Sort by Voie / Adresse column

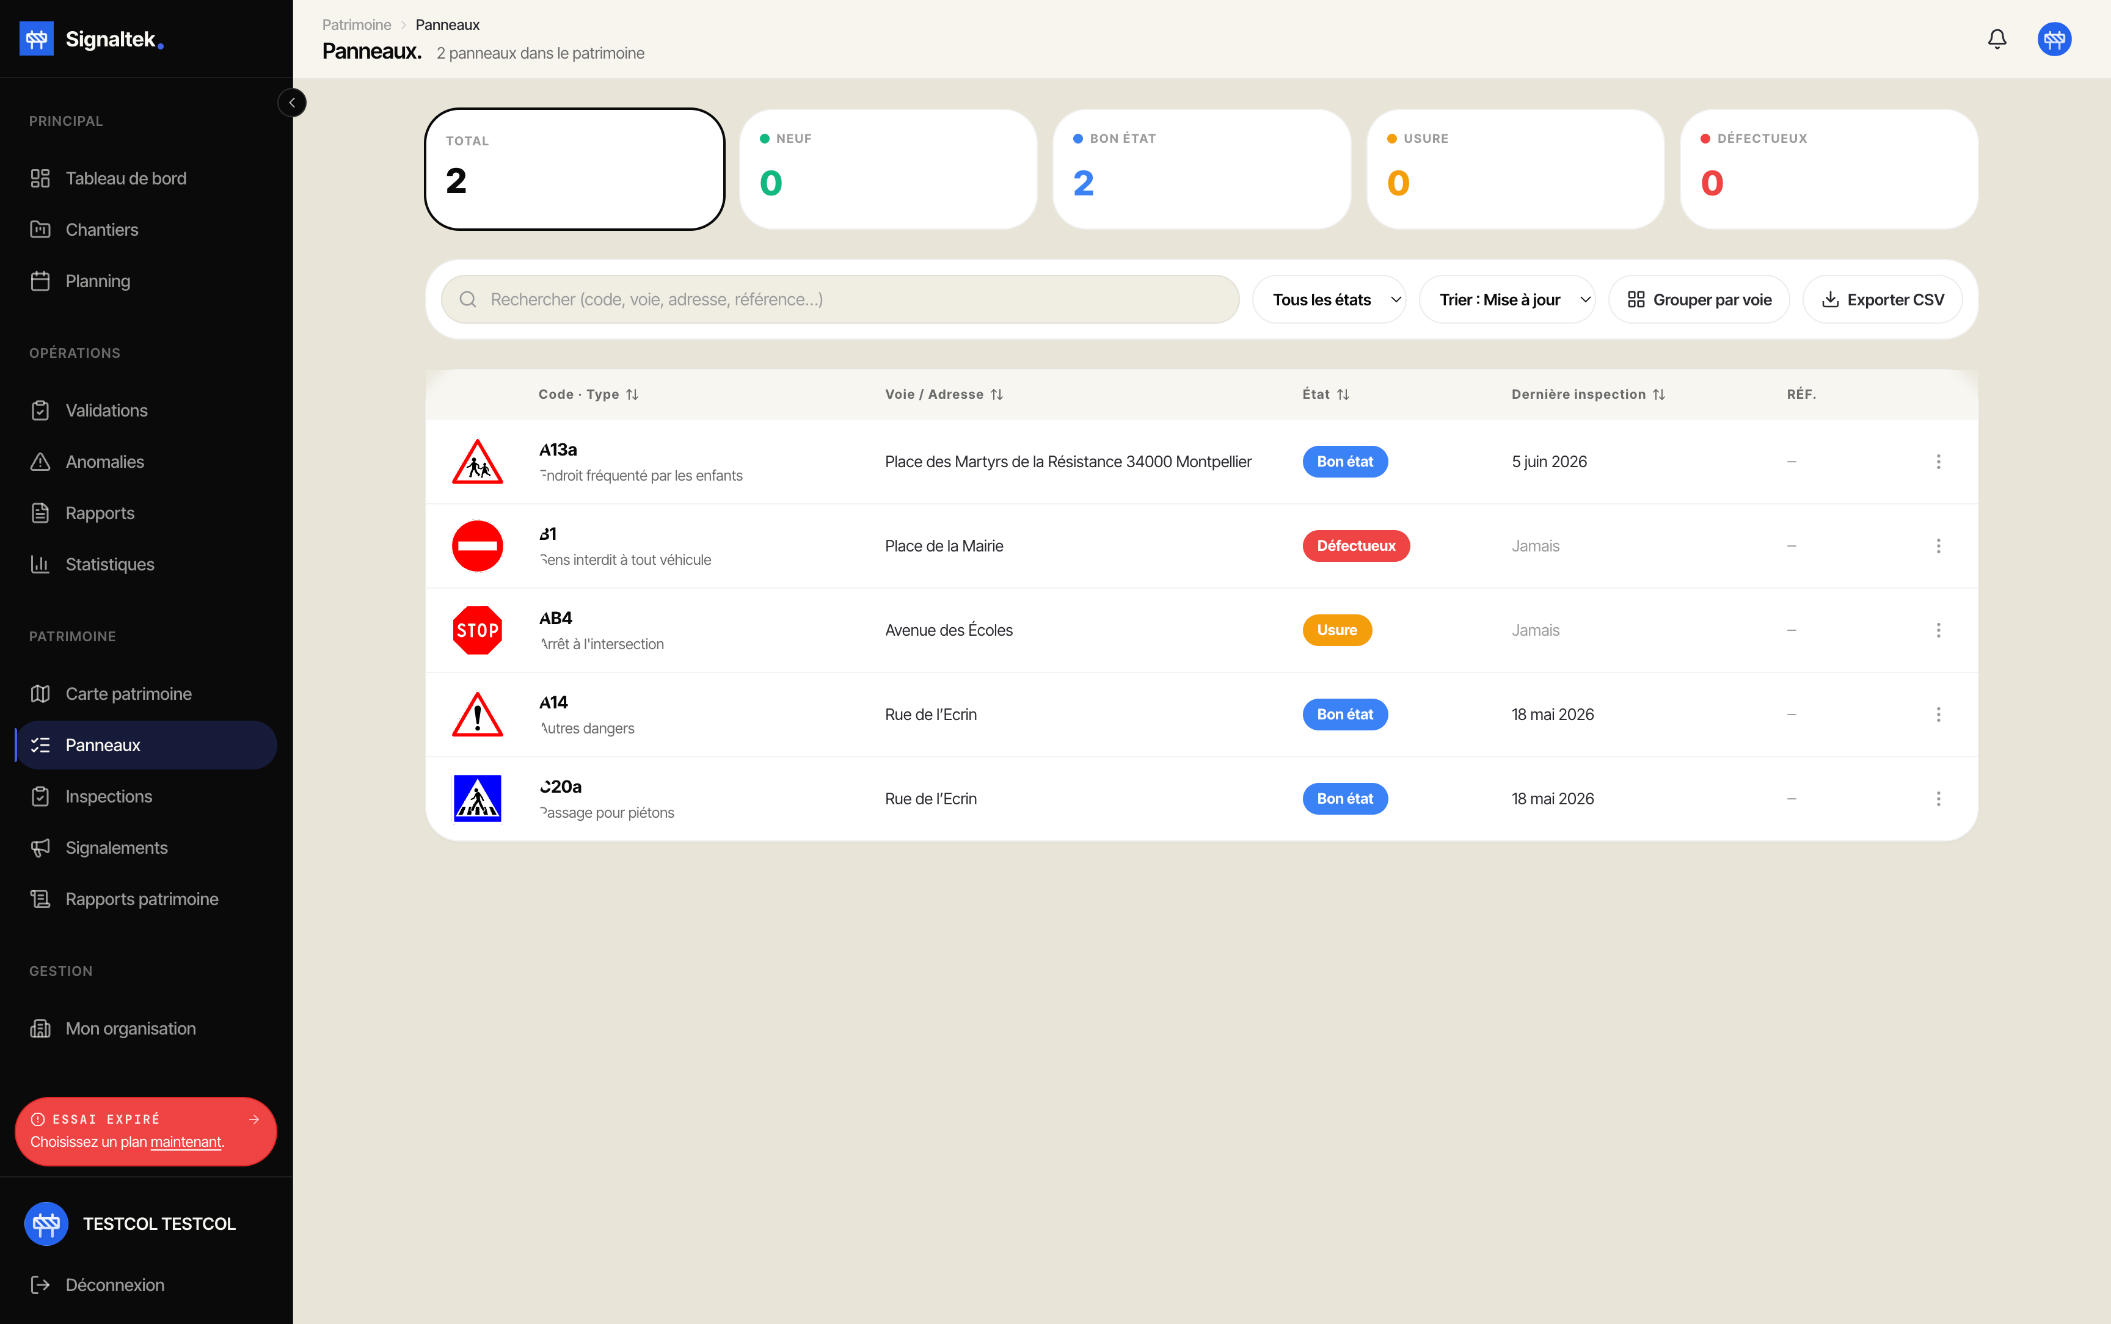(944, 395)
